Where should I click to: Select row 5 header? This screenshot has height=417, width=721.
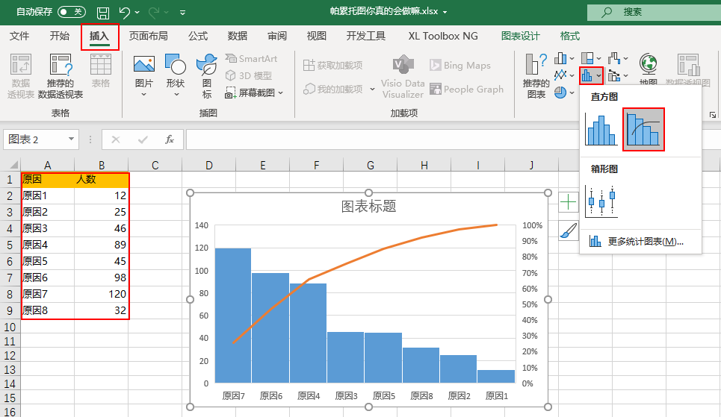pos(10,245)
